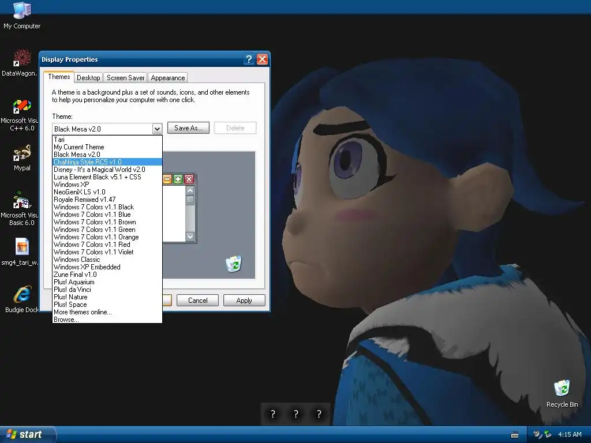This screenshot has height=443, width=591.
Task: Close the Display Properties dialog
Action: tap(262, 59)
